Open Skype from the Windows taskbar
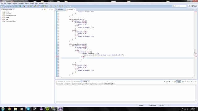This screenshot has width=198, height=111. coord(28,109)
